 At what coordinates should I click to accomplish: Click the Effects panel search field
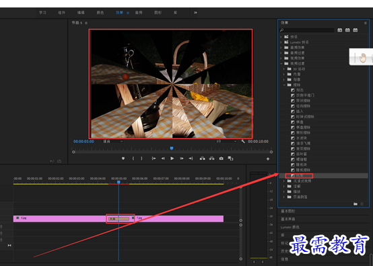[x=307, y=30]
